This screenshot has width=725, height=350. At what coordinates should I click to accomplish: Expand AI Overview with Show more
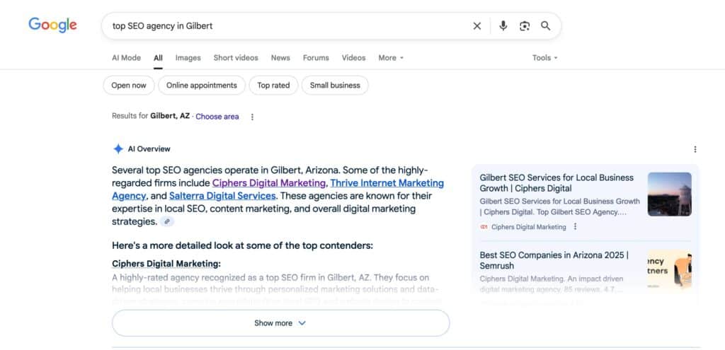point(280,323)
